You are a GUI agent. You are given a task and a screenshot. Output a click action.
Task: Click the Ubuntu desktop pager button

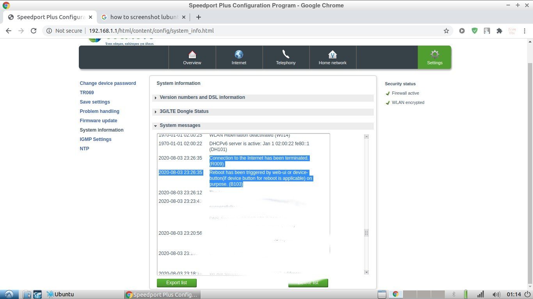(x=60, y=294)
